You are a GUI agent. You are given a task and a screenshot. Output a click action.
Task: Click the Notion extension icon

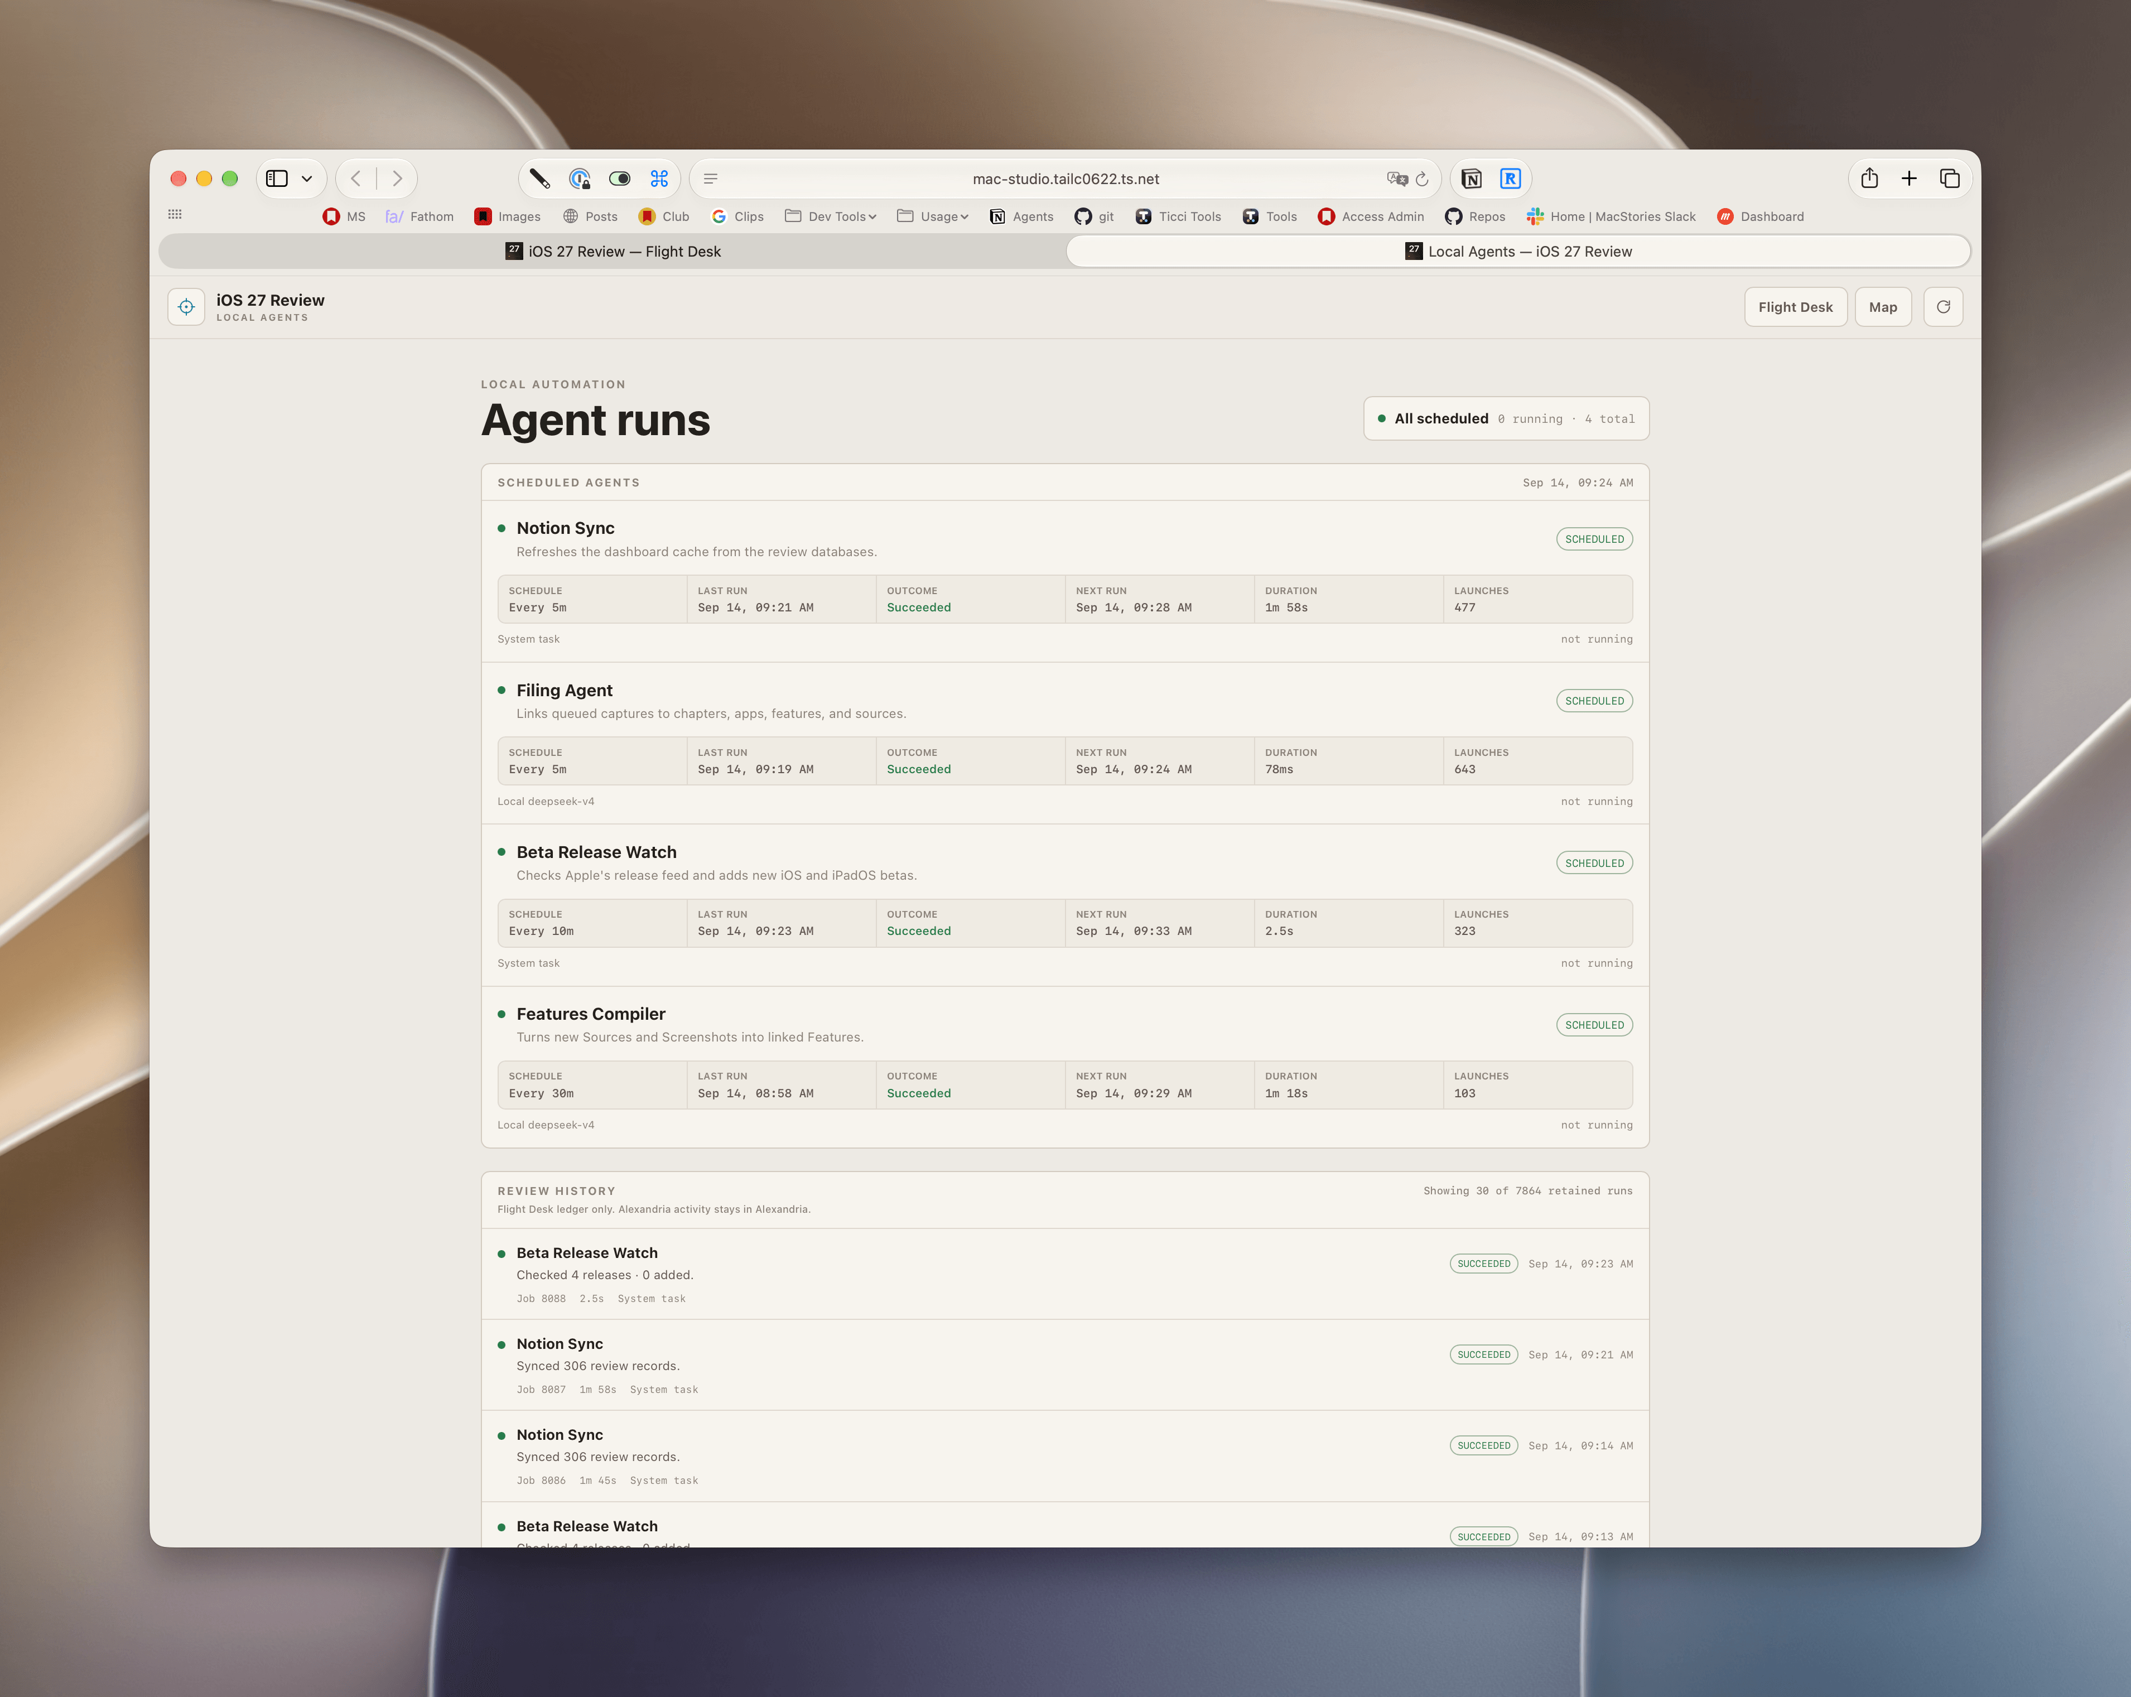click(x=1472, y=179)
